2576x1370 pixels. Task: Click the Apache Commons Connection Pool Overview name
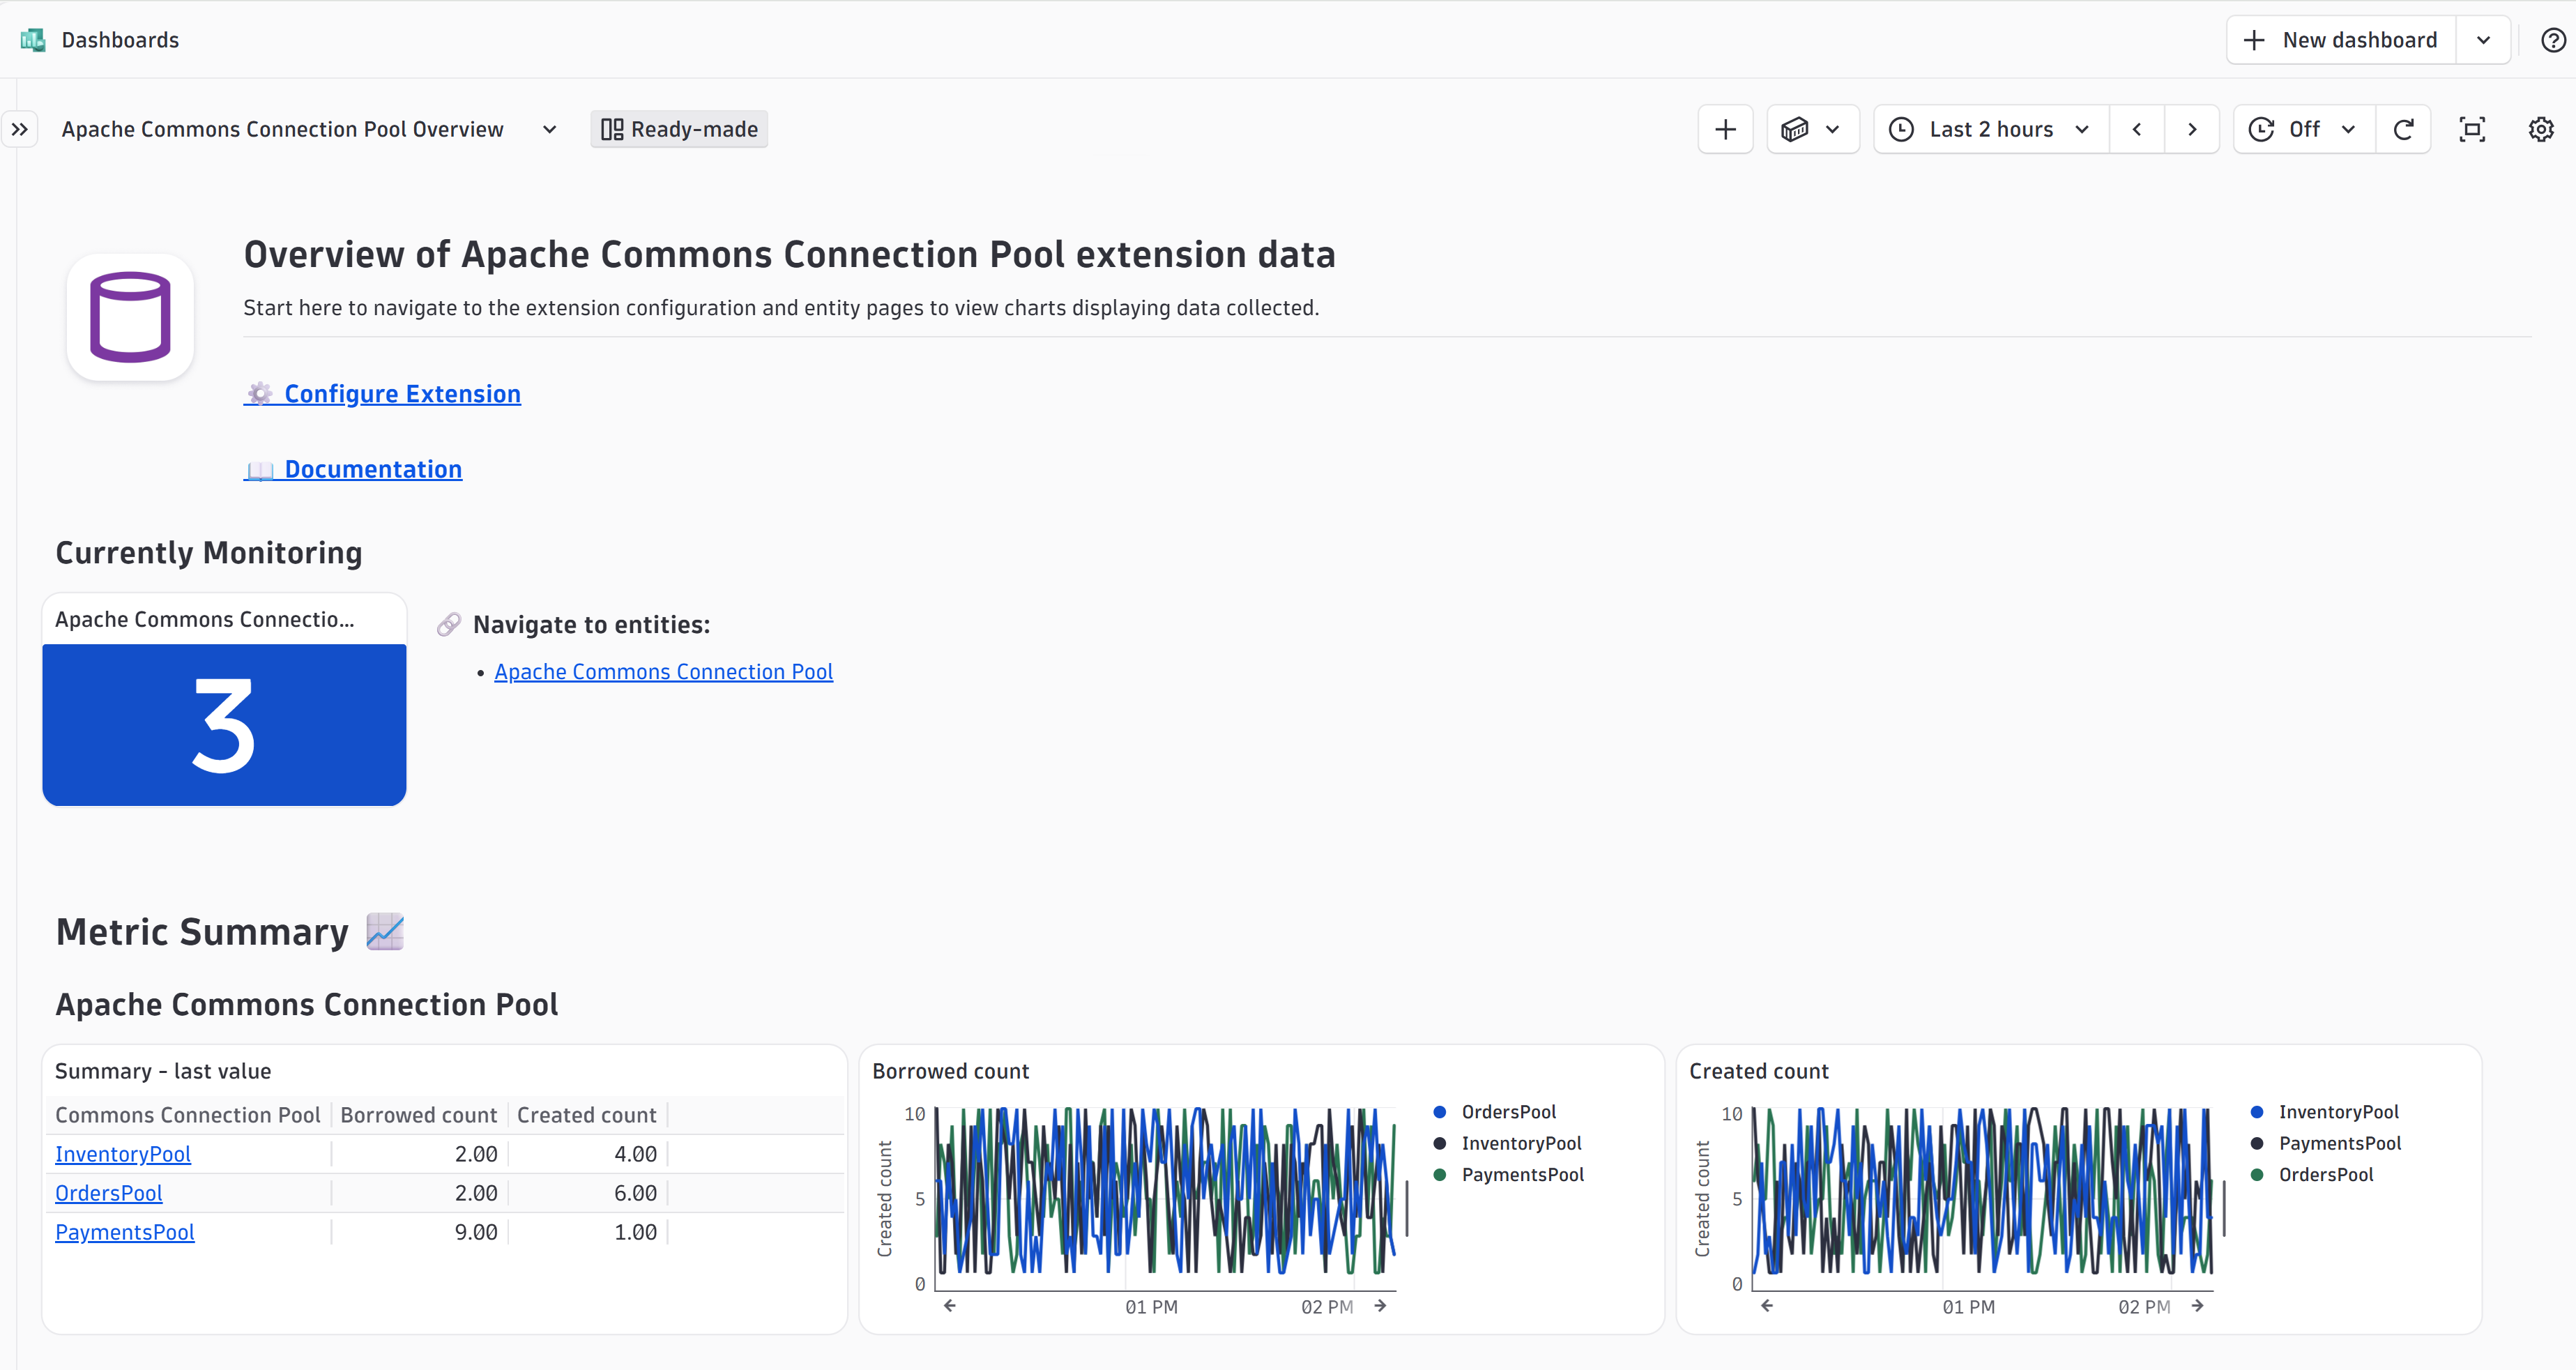(282, 129)
